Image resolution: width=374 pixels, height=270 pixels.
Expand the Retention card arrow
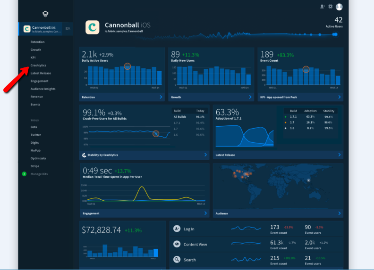(x=161, y=97)
